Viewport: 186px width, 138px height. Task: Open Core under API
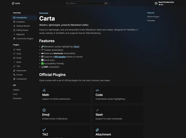click(15, 94)
